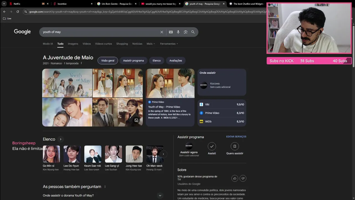
Task: Clear the search box with the X icon
Action: [x=162, y=32]
